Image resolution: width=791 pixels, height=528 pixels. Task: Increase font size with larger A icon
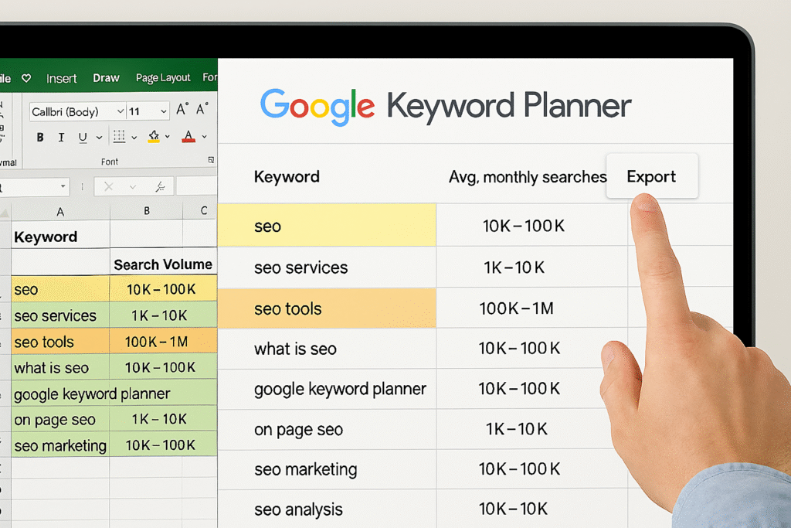[x=182, y=109]
